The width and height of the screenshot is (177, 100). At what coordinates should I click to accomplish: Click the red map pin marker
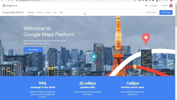(x=146, y=39)
